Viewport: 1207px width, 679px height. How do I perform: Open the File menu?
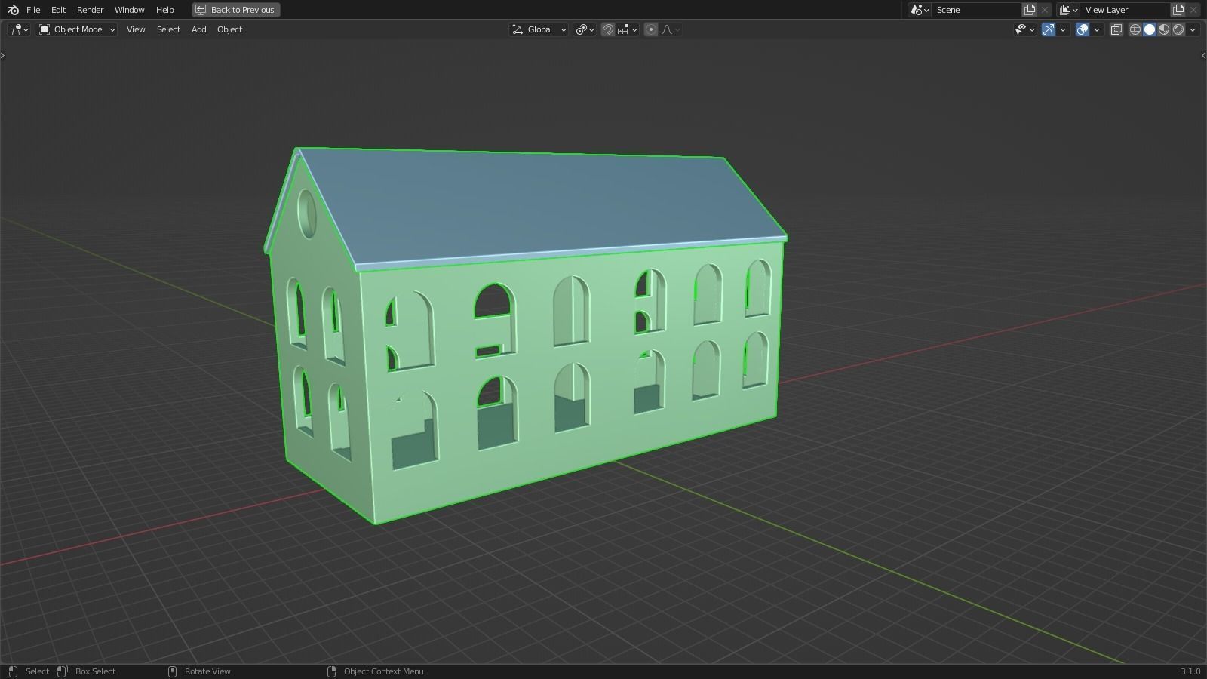click(x=33, y=10)
